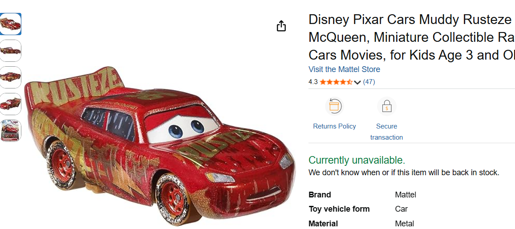Select the fourth thumbnail in the image list
This screenshot has height=229, width=515.
(x=10, y=104)
